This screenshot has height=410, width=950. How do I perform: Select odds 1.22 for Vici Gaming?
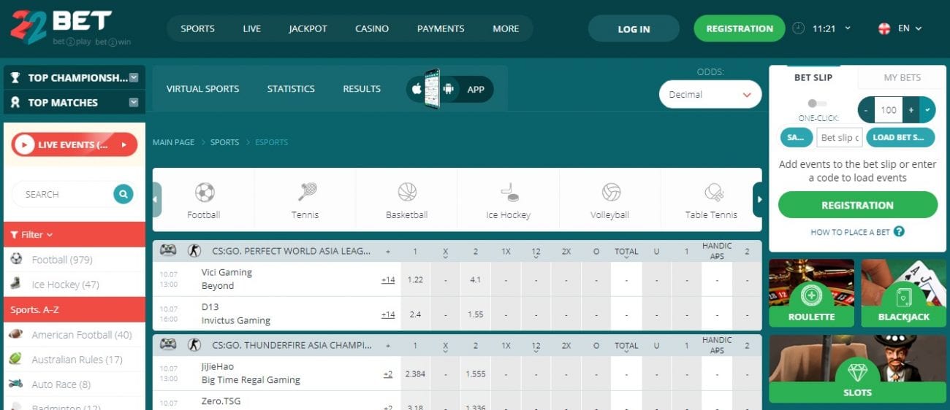tap(415, 279)
